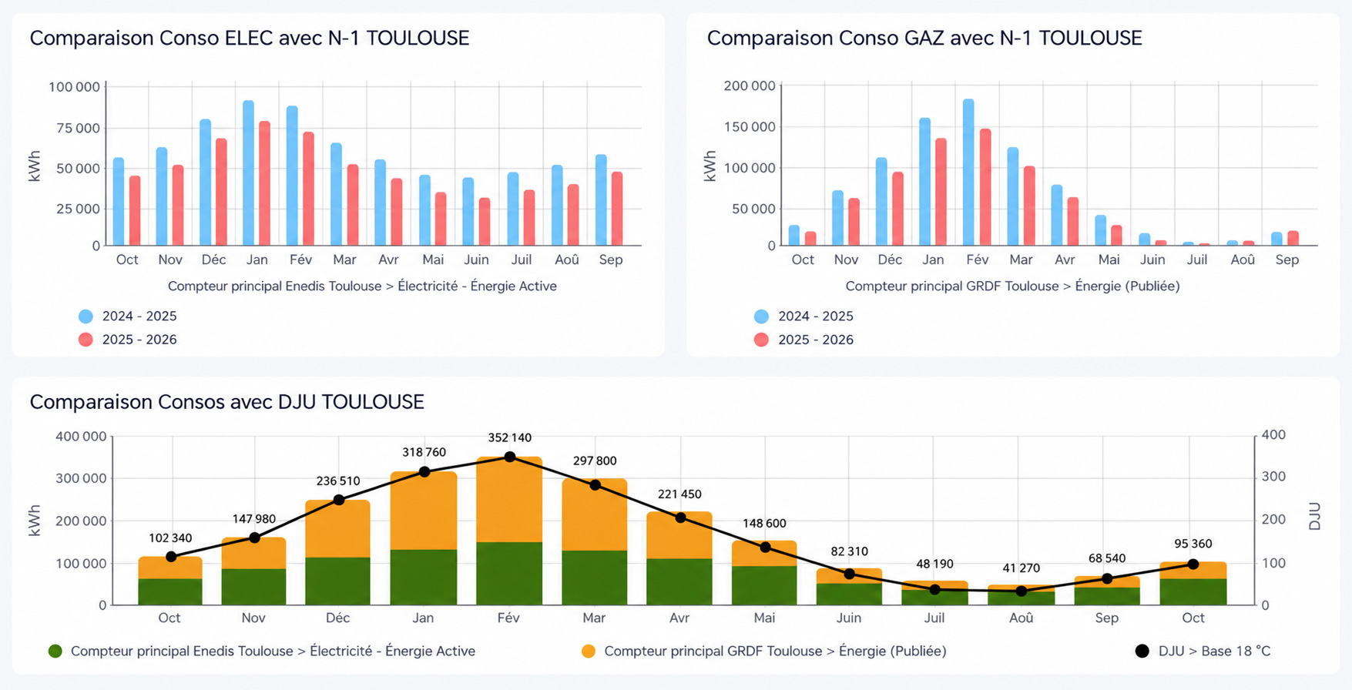
Task: Click the GAZ chart caption Compteur principal GRDF Toulouse
Action: point(1012,286)
